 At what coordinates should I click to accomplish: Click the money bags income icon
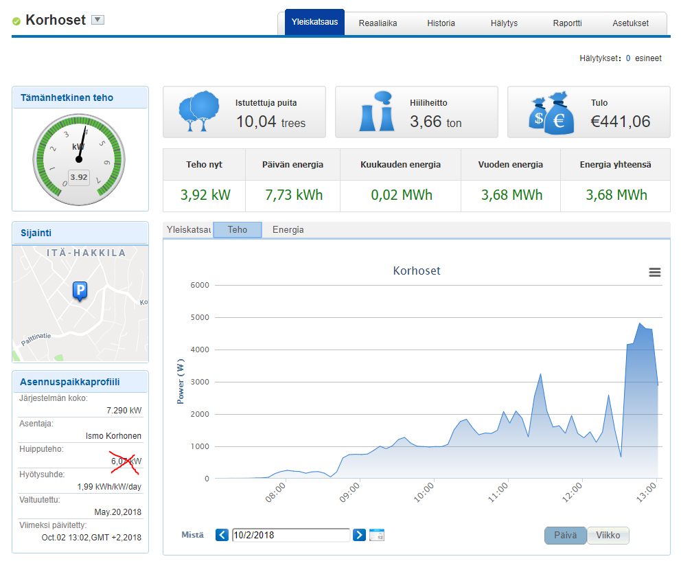click(x=551, y=113)
